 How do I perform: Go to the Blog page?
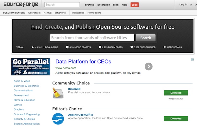(x=116, y=5)
